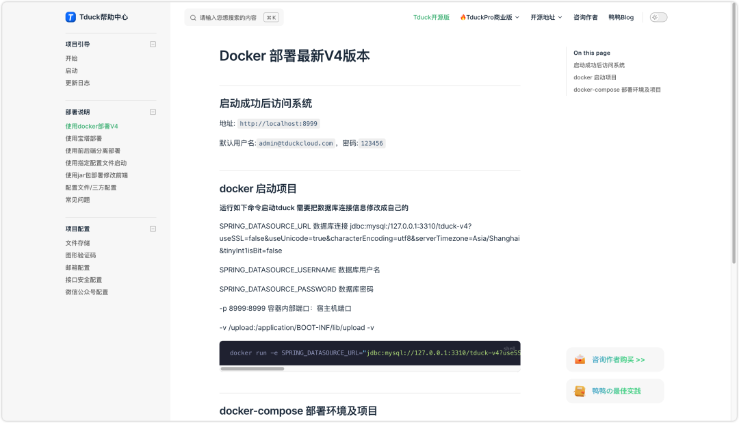Click the 咨询作者购买 >> card
The image size is (739, 423).
point(615,360)
